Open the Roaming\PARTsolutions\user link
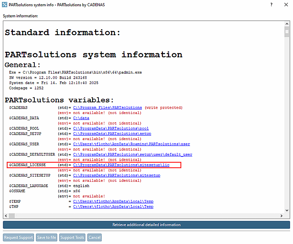This screenshot has width=293, height=244. (x=131, y=144)
